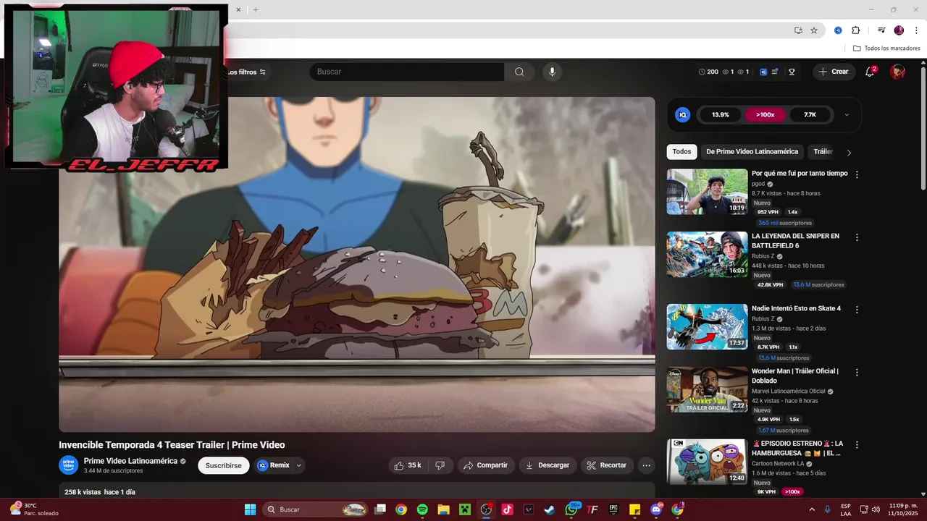
Task: Open Prime Video Latinoamérica channel link
Action: (x=130, y=461)
